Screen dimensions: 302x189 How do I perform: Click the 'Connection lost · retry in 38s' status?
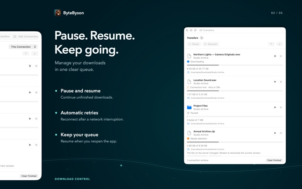[x=205, y=87]
